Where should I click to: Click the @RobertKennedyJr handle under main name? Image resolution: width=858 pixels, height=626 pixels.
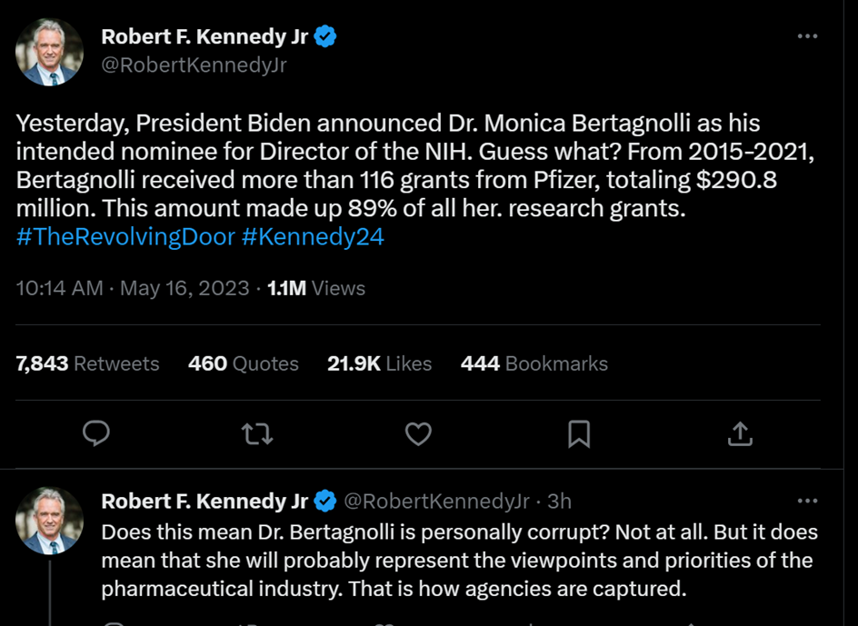[193, 65]
